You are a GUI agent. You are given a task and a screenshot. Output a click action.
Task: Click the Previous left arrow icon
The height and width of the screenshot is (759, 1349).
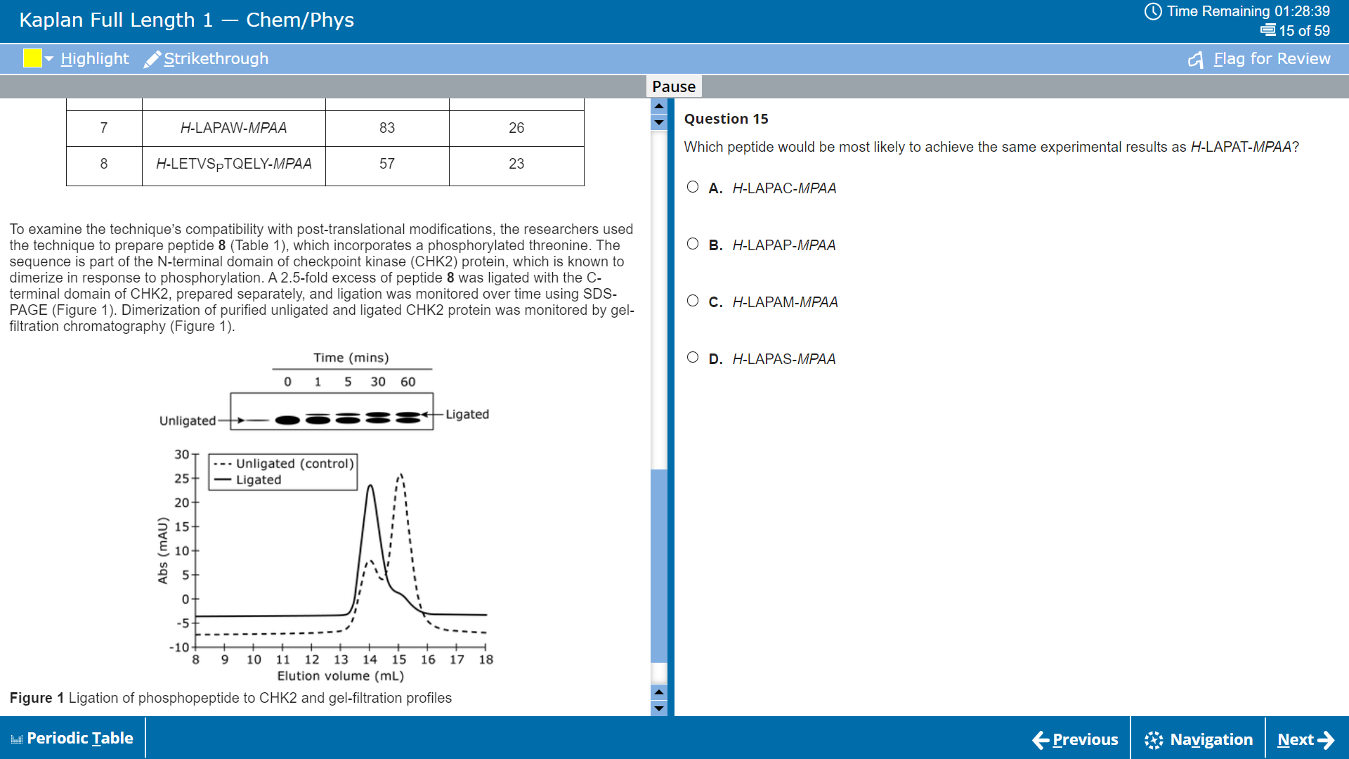pos(1041,739)
